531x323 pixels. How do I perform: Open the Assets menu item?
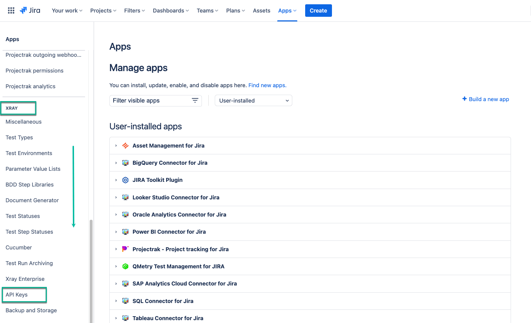(x=262, y=11)
